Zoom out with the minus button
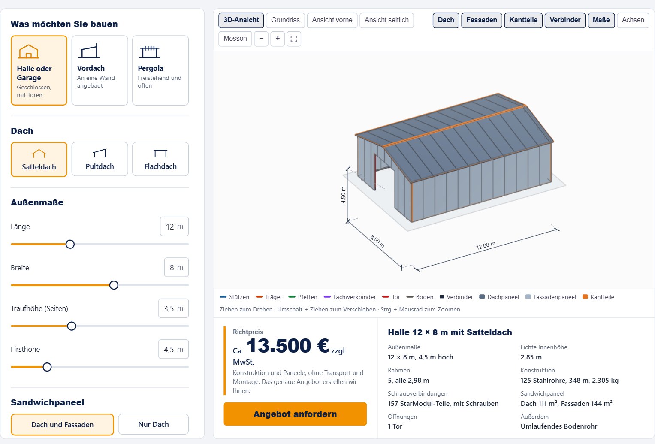The width and height of the screenshot is (655, 444). click(x=261, y=39)
